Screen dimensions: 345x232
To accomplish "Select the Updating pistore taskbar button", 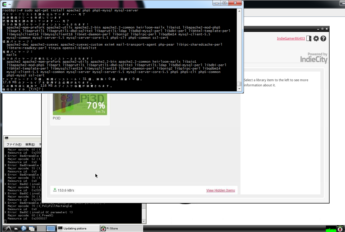I will pos(78,229).
